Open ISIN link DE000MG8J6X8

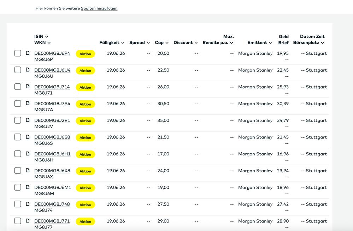[52, 171]
